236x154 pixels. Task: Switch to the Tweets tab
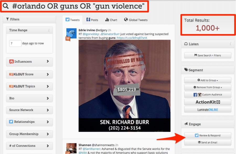(x=73, y=20)
